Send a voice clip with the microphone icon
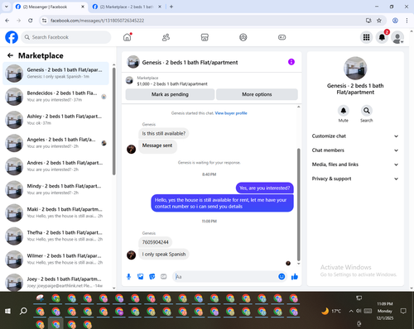The height and width of the screenshot is (329, 414). tap(128, 276)
